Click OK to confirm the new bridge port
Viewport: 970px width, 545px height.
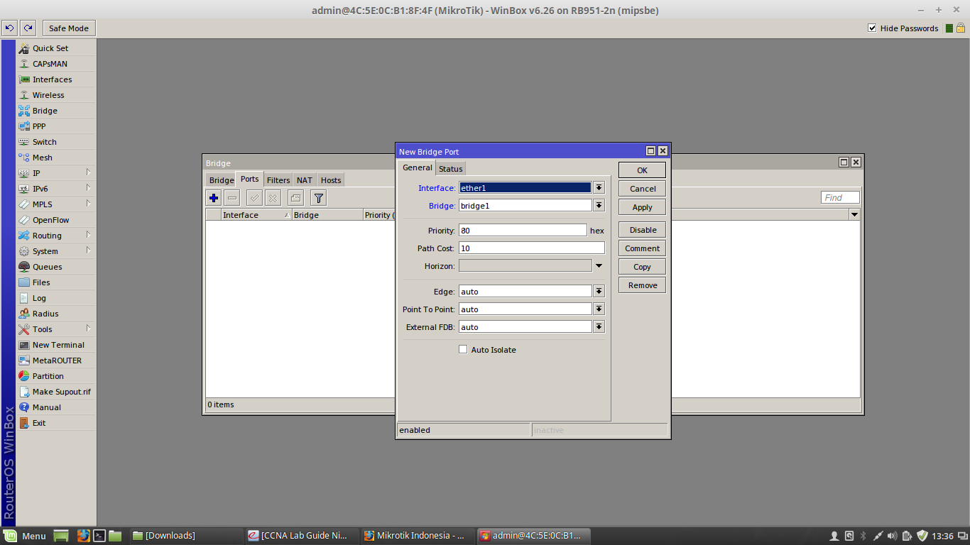pyautogui.click(x=641, y=170)
